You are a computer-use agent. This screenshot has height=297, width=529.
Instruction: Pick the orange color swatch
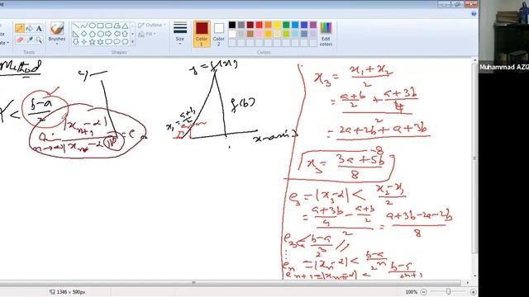coord(268,25)
